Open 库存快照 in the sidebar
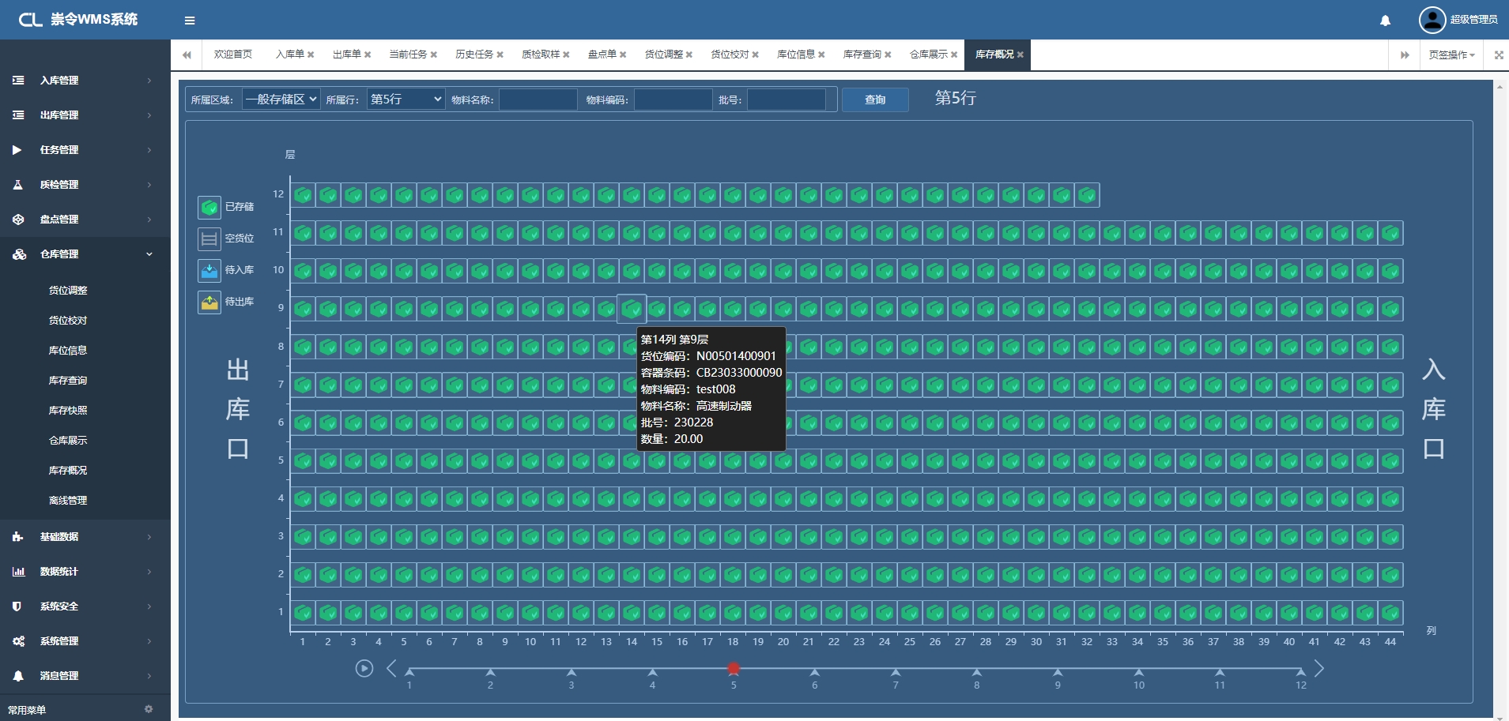Screen dimensions: 1509x721 point(68,411)
